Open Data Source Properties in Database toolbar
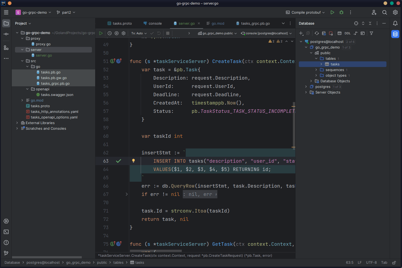Image resolution: width=402 pixels, height=268 pixels. click(324, 33)
